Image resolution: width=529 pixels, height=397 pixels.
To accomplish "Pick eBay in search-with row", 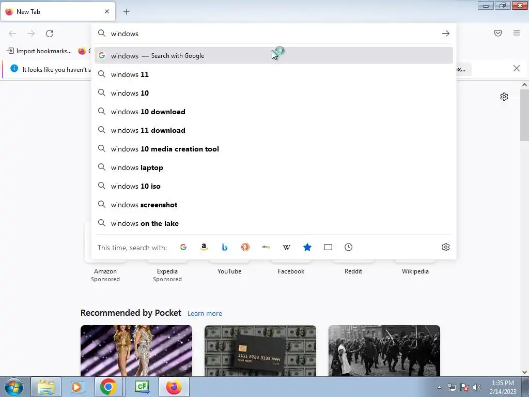I will [x=266, y=247].
